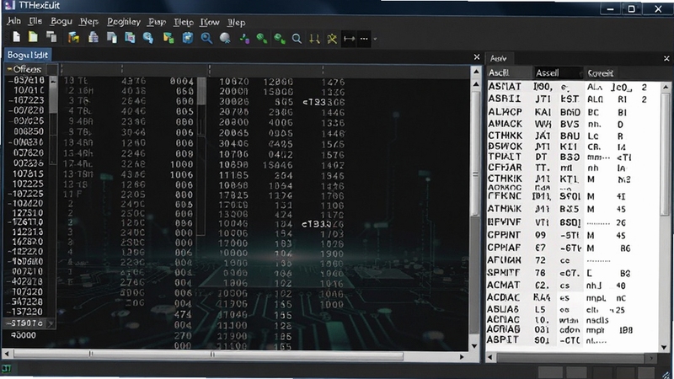Screen dimensions: 674x379
Task: Open the Peghiley menu
Action: (x=124, y=22)
